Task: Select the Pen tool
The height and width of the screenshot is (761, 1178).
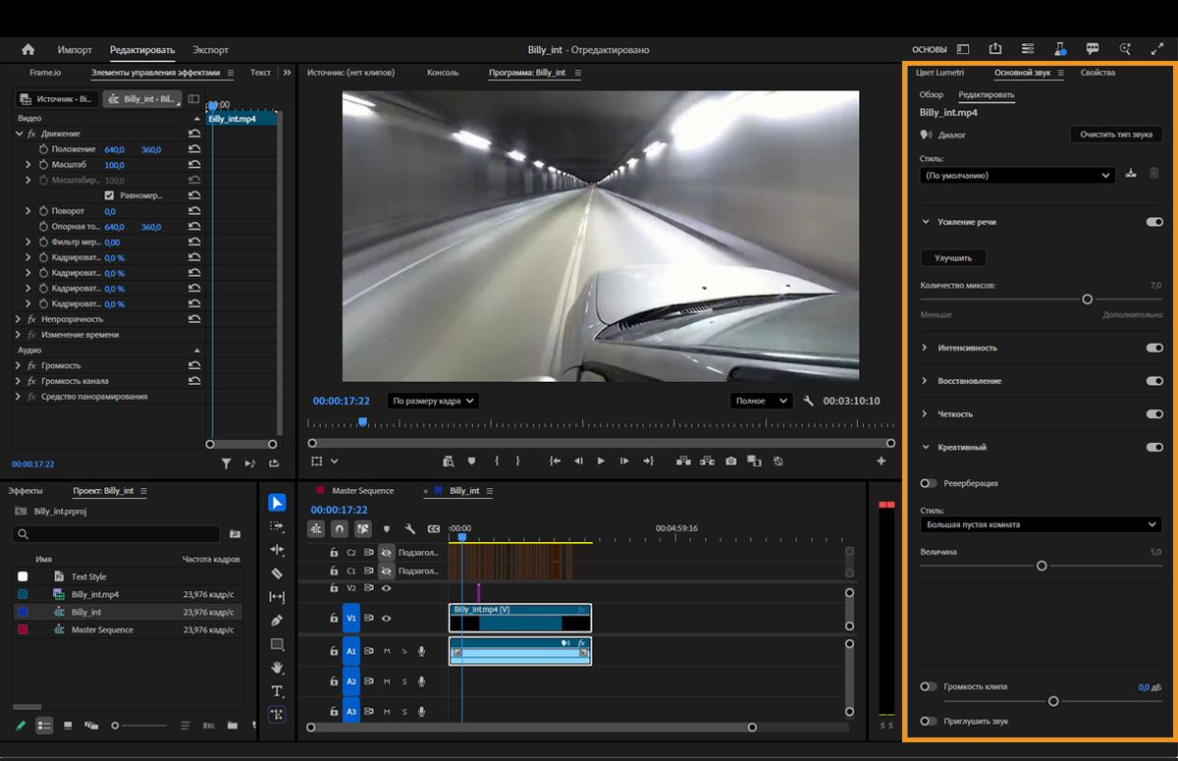Action: [x=277, y=620]
